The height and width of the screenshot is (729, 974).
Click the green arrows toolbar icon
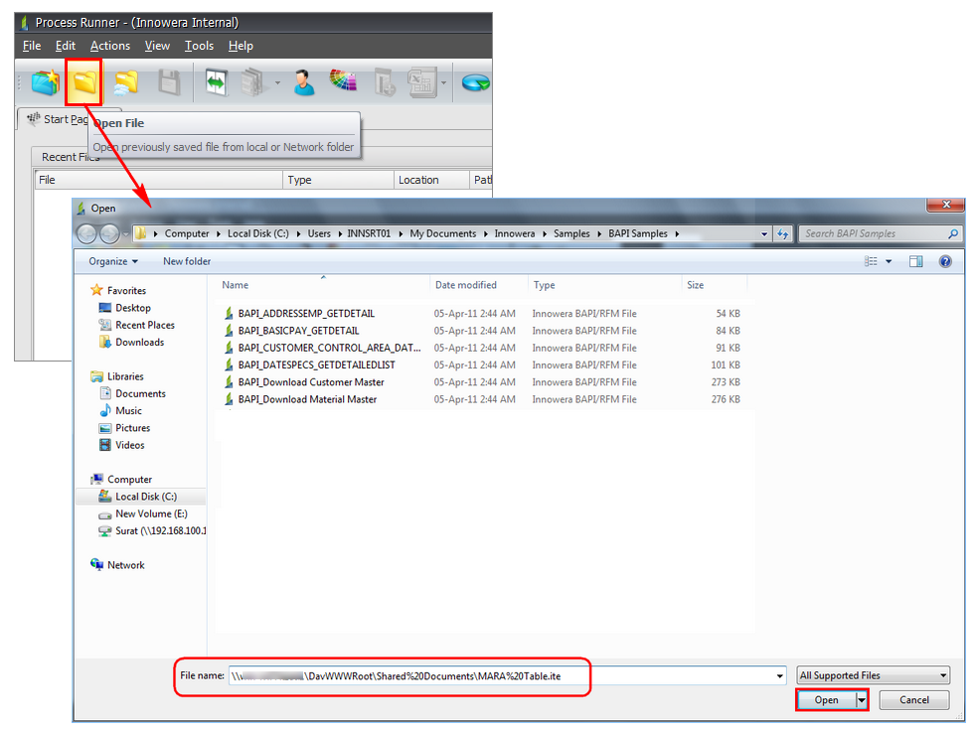coord(216,82)
